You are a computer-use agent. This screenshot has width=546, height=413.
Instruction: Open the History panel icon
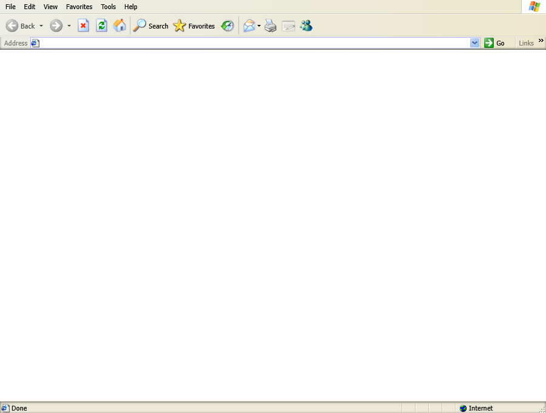[x=227, y=26]
